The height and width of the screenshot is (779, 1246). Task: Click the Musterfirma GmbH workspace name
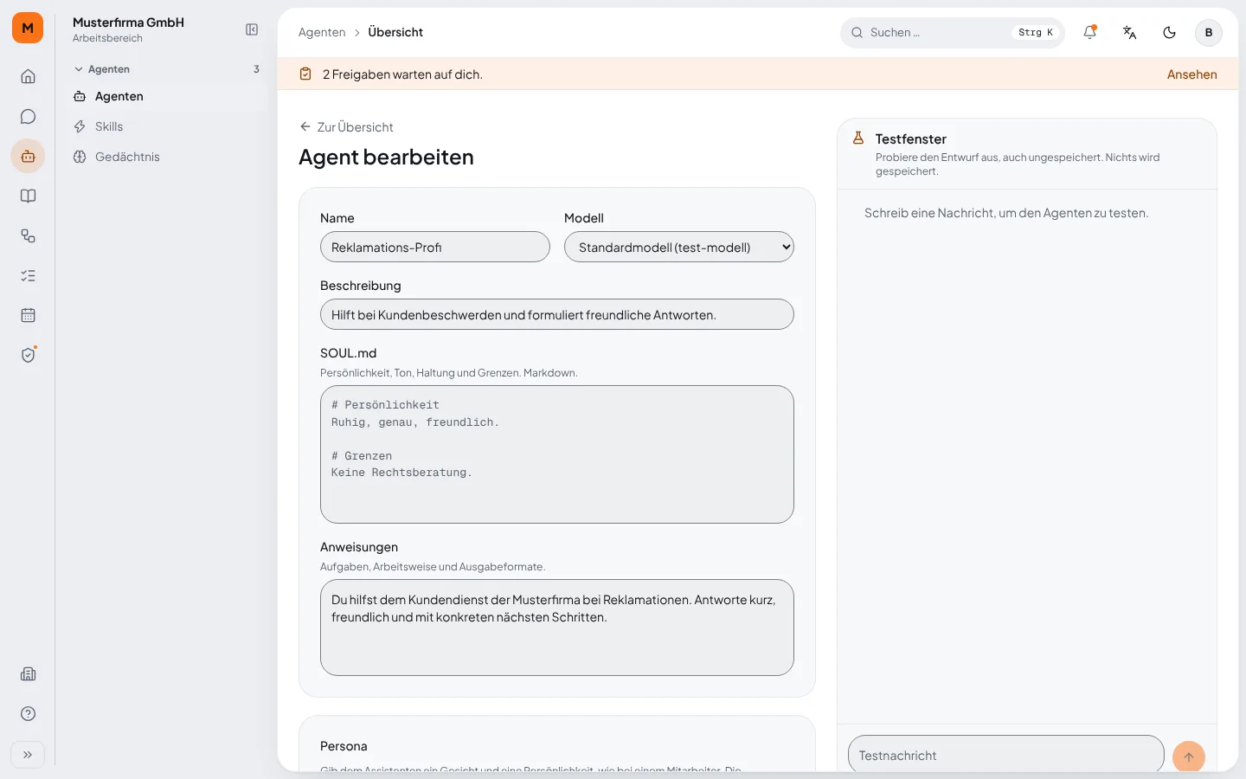pos(128,23)
